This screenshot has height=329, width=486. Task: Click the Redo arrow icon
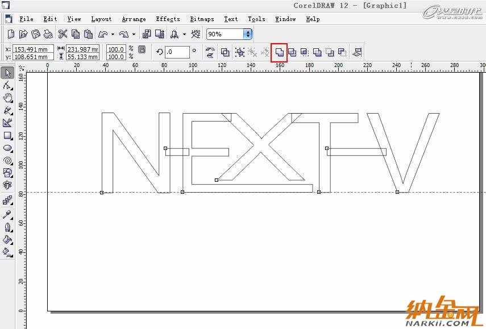coord(124,34)
